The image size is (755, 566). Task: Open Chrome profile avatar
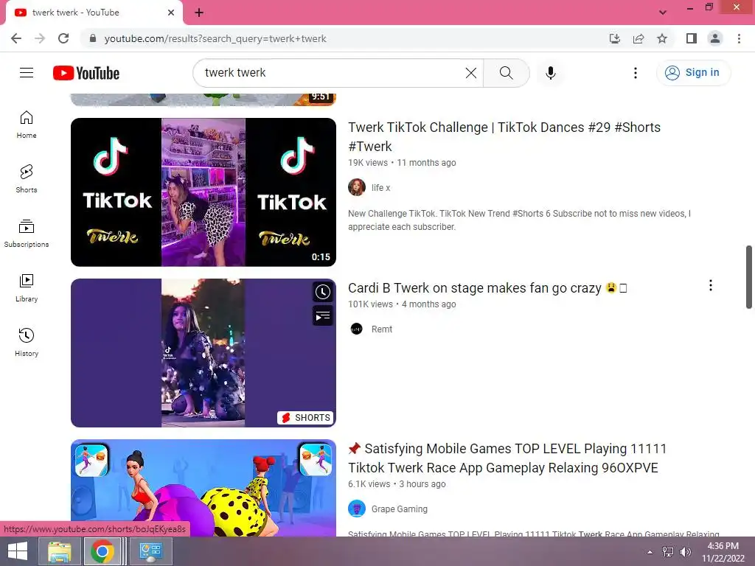(x=715, y=38)
